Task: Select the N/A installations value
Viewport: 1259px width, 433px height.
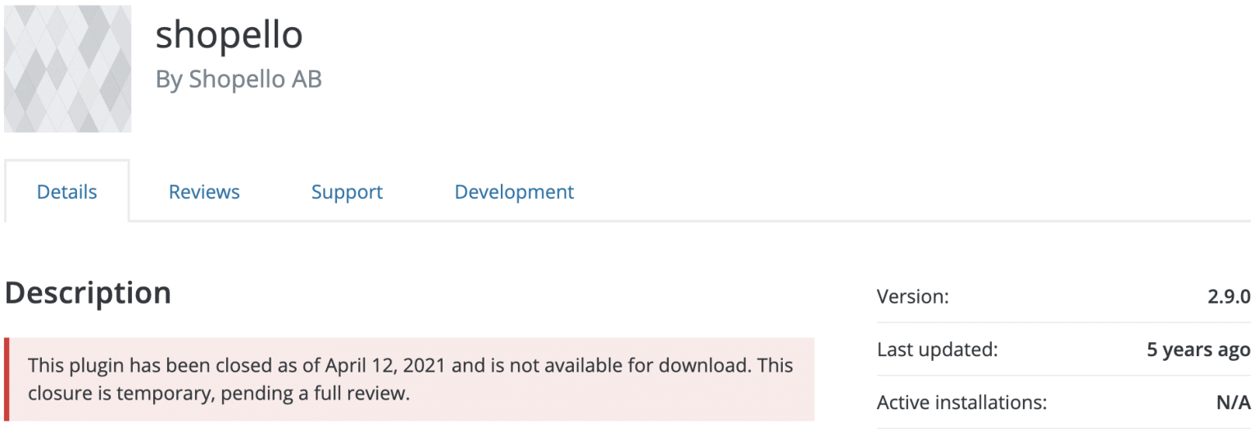Action: [x=1234, y=403]
